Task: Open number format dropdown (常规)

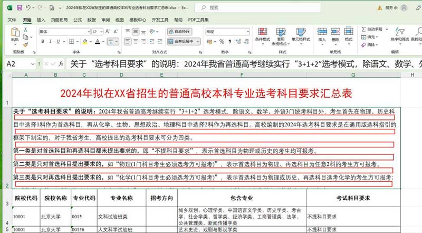Action: click(247, 32)
